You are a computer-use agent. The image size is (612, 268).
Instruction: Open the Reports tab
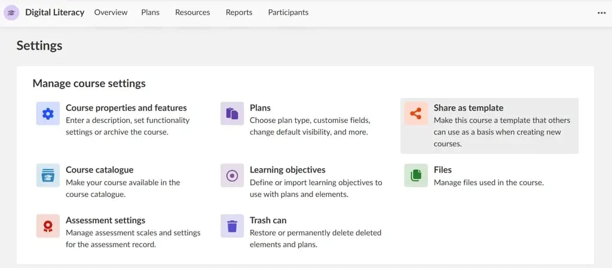pyautogui.click(x=239, y=13)
